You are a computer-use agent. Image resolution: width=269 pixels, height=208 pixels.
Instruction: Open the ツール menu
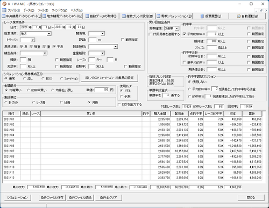[x=43, y=10]
